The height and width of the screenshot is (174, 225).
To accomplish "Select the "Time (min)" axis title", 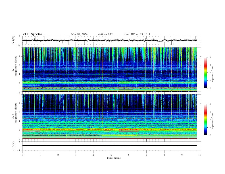I will 114,158.
